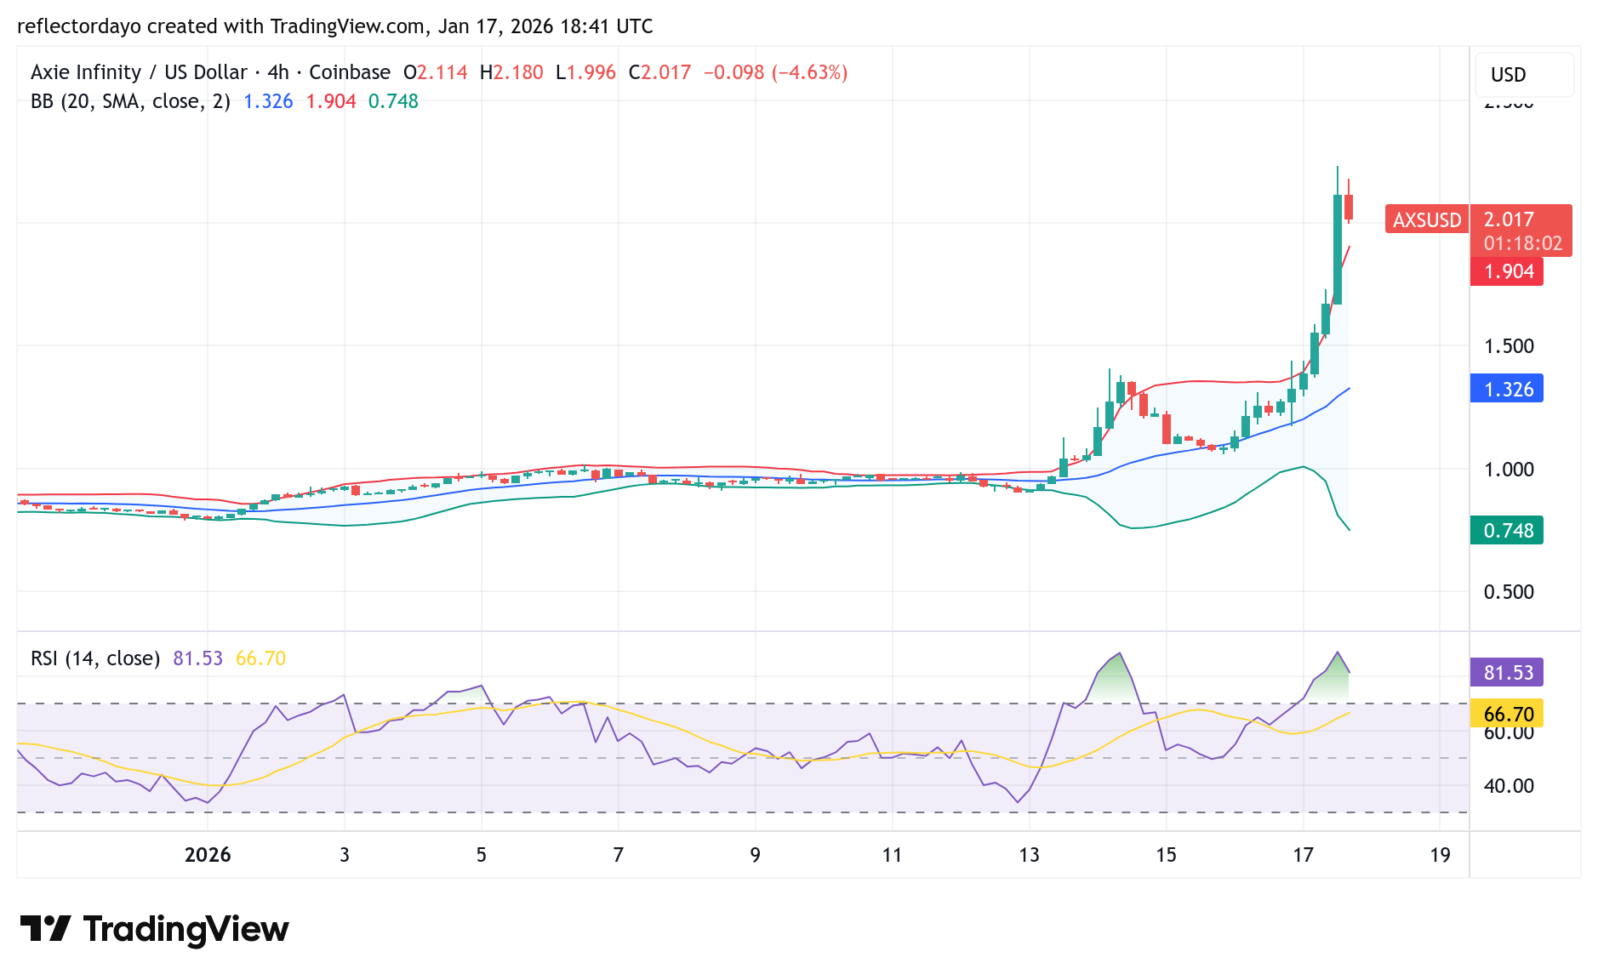
Task: Click the close value C2.017
Action: [659, 72]
